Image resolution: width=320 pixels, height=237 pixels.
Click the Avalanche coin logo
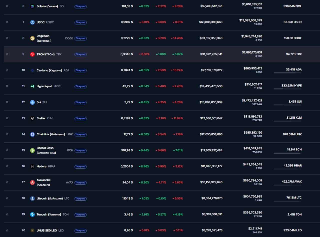click(x=32, y=183)
